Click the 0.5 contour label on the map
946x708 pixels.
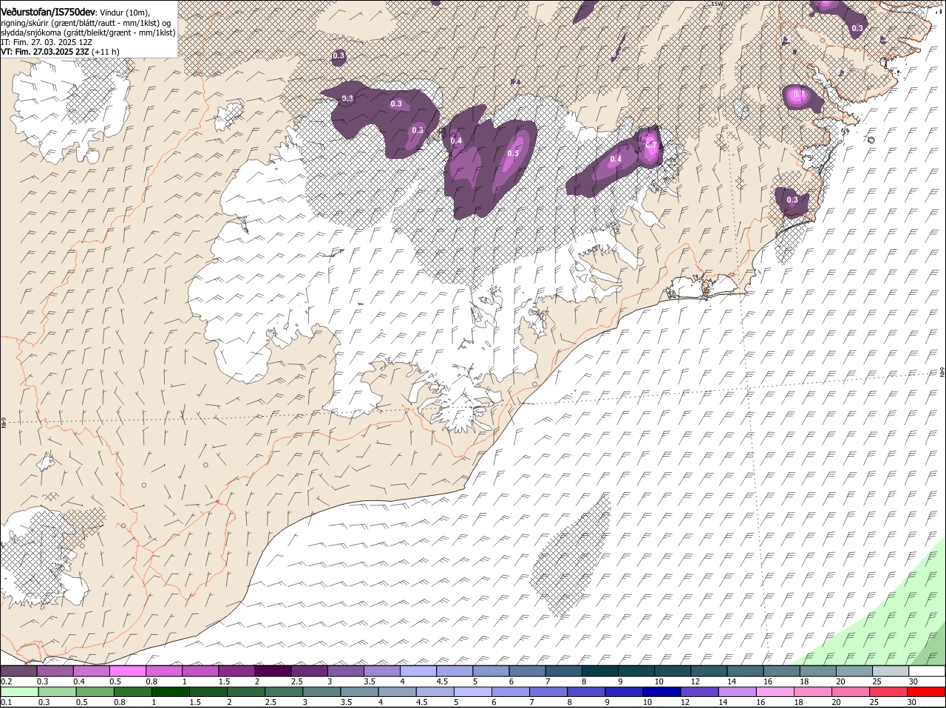[513, 153]
